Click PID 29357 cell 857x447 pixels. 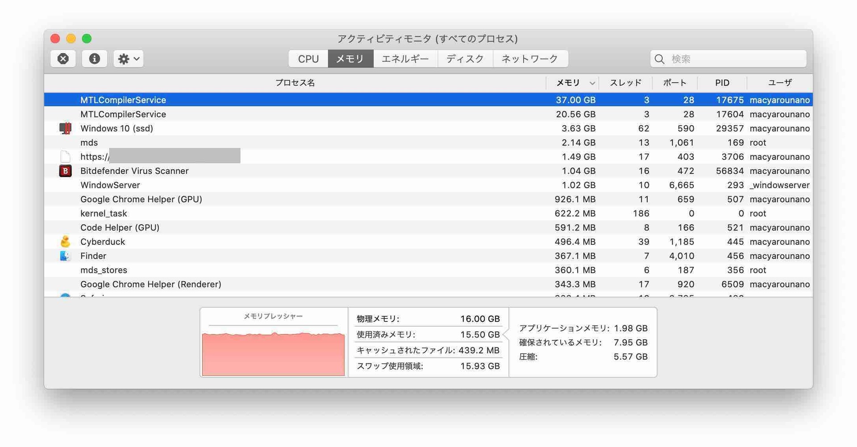click(730, 128)
